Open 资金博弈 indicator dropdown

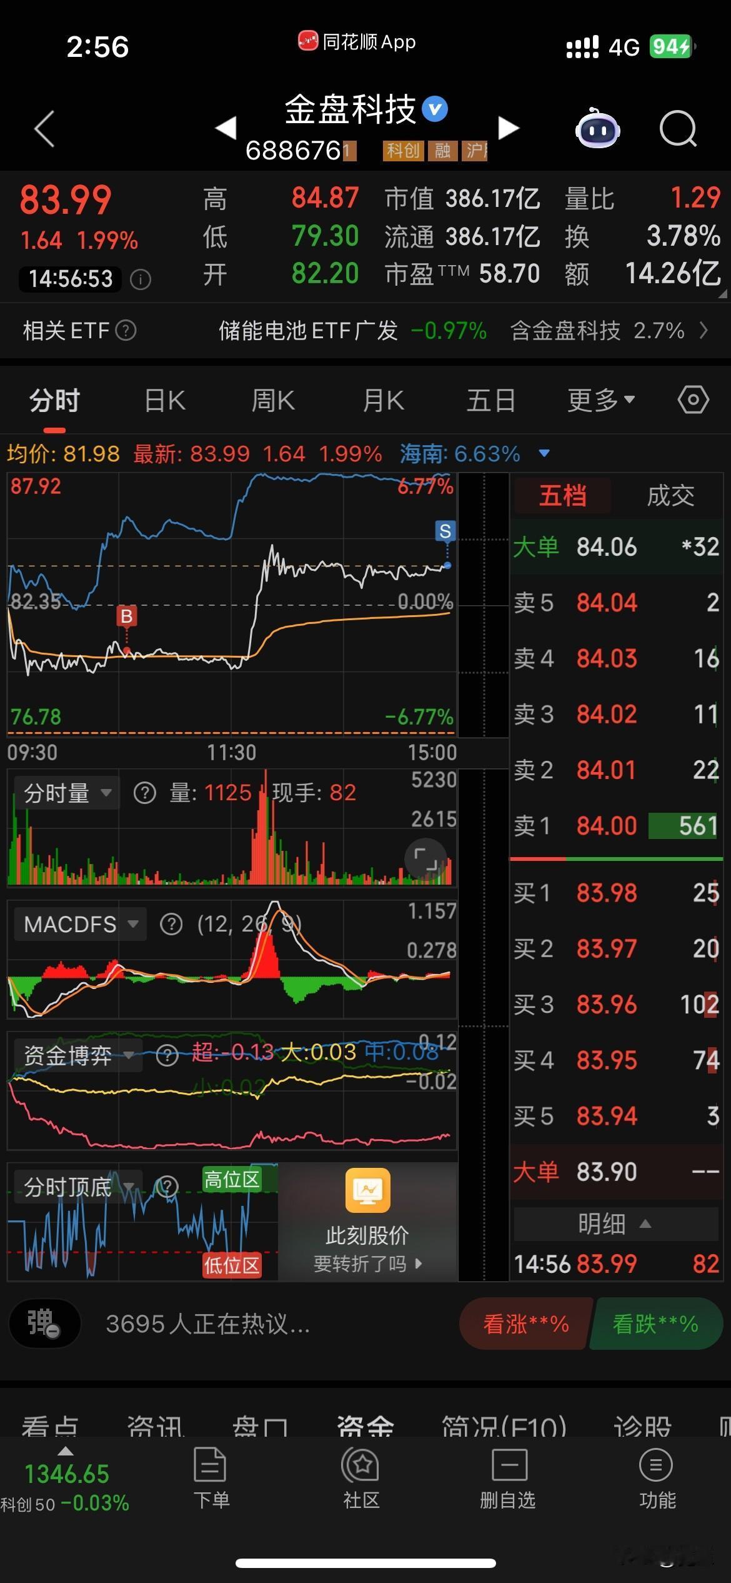coord(78,1056)
